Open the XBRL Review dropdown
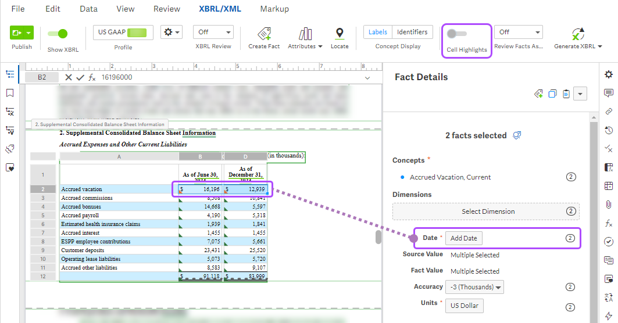Image resolution: width=618 pixels, height=323 pixels. click(213, 33)
